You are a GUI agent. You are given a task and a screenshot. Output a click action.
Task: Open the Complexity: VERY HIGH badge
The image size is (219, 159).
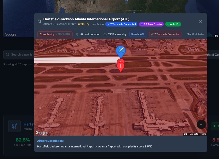[x=55, y=34]
